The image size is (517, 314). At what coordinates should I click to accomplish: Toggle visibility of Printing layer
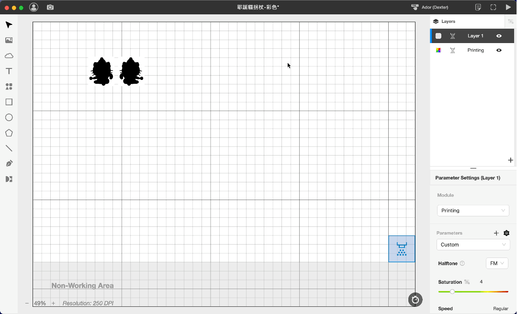(x=499, y=50)
